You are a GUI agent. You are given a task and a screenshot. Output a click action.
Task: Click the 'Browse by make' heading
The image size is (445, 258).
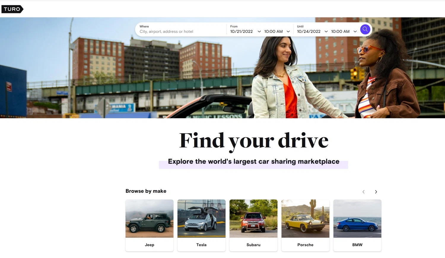point(146,191)
